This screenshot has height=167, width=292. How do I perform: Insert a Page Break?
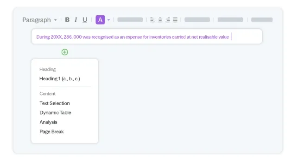(x=51, y=131)
